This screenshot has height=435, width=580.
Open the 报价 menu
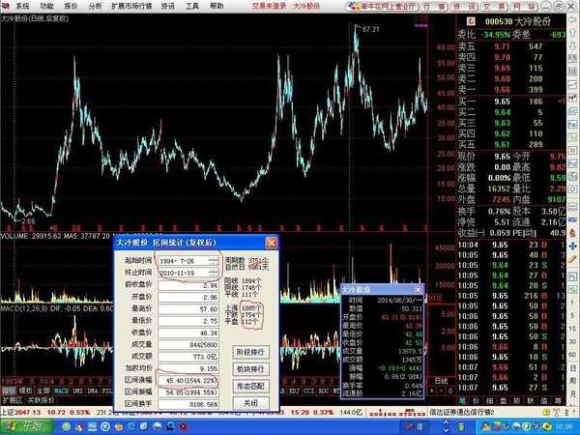tap(72, 6)
